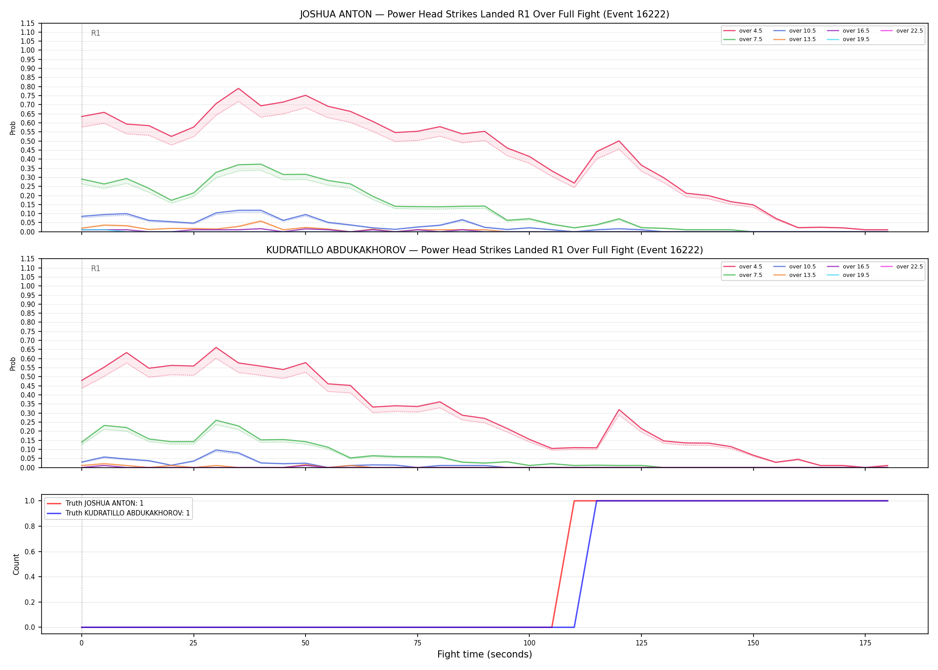The width and height of the screenshot is (938, 670).
Task: Click 'over 16.5' in top legend
Action: (x=848, y=31)
